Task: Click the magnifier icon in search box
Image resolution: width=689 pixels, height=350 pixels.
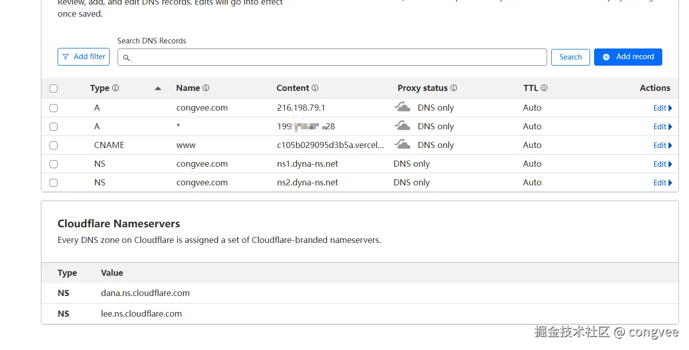Action: (x=127, y=58)
